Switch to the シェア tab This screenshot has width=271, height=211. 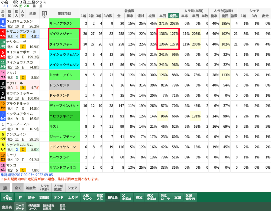click(72, 188)
